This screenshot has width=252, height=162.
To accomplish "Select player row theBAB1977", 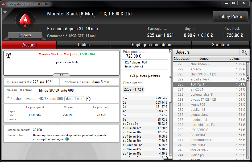I will point(209,150).
